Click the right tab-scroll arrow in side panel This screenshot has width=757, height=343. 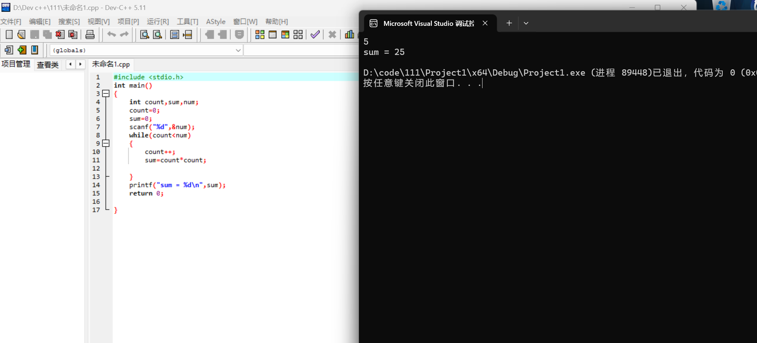pos(80,64)
